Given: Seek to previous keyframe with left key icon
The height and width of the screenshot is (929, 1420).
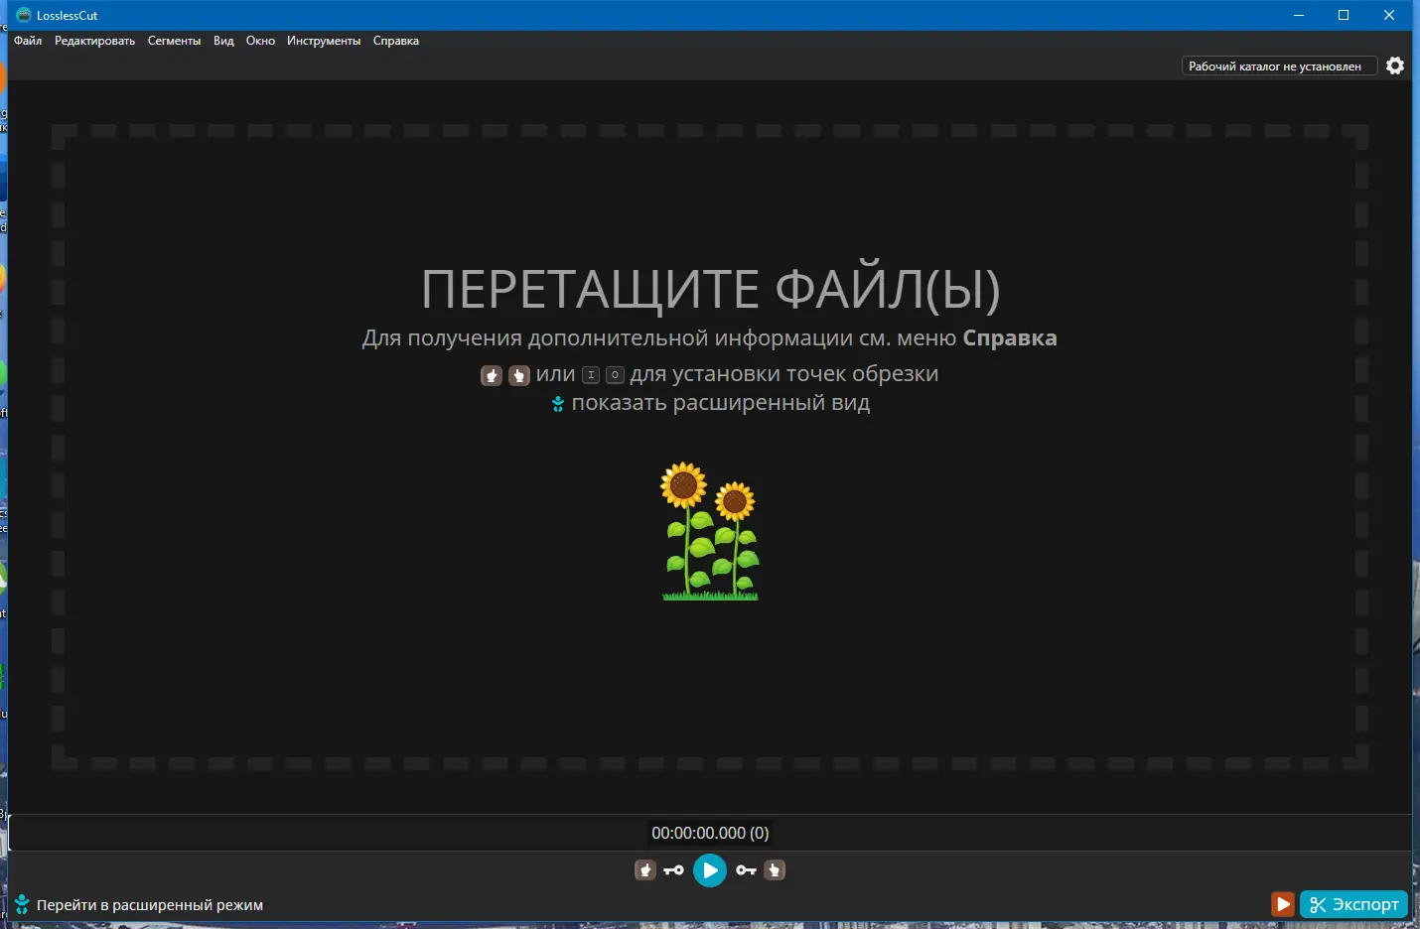Looking at the screenshot, I should pos(674,869).
